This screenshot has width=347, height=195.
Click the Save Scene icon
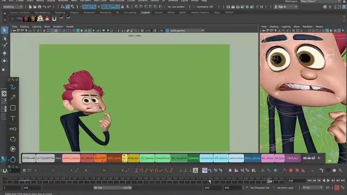pyautogui.click(x=40, y=7)
